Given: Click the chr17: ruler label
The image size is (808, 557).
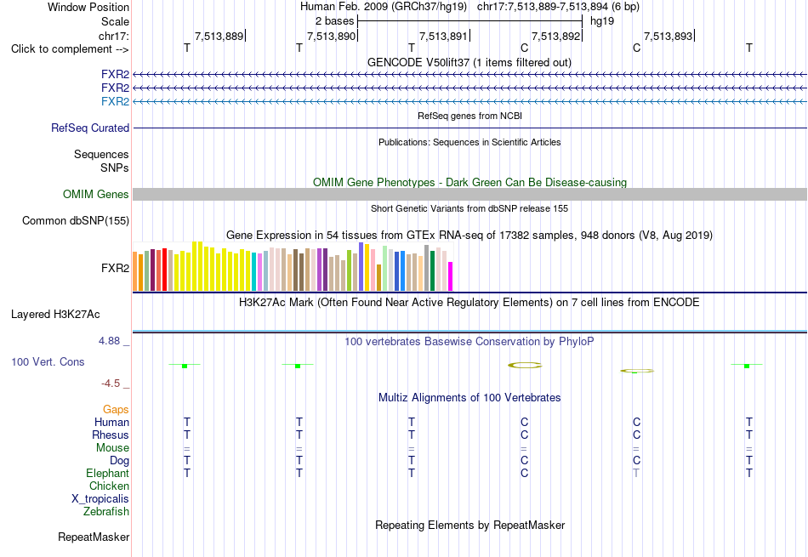Looking at the screenshot, I should [114, 36].
